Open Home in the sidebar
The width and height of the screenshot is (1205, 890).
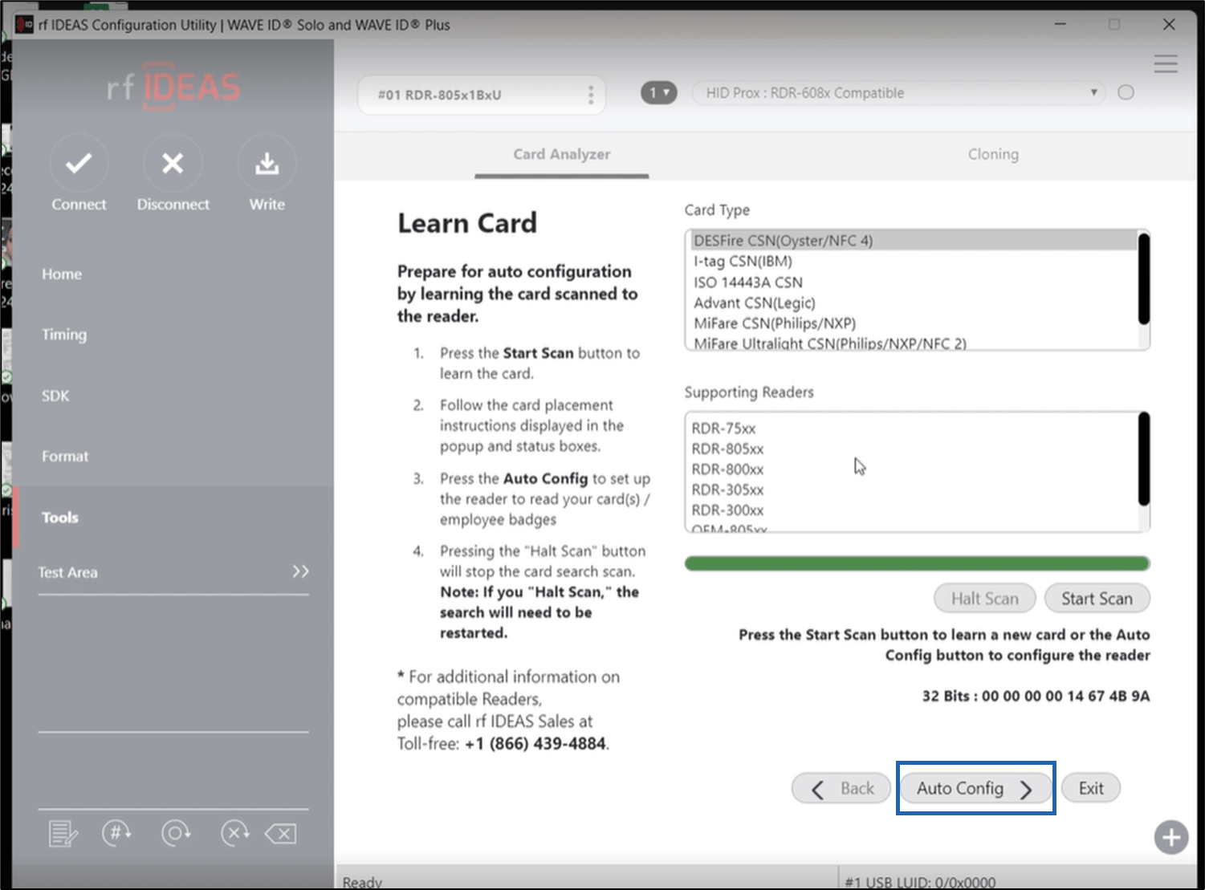point(62,274)
